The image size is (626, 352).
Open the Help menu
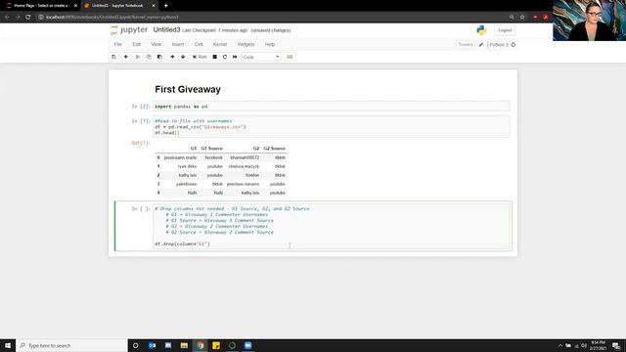(270, 44)
